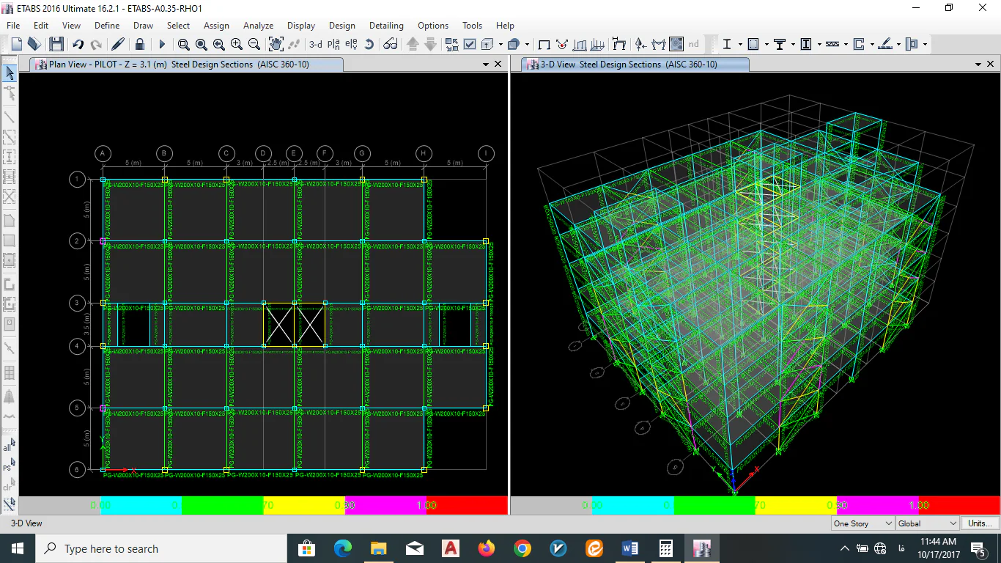Toggle the Lock model padlock icon
The image size is (1001, 563).
click(x=139, y=45)
